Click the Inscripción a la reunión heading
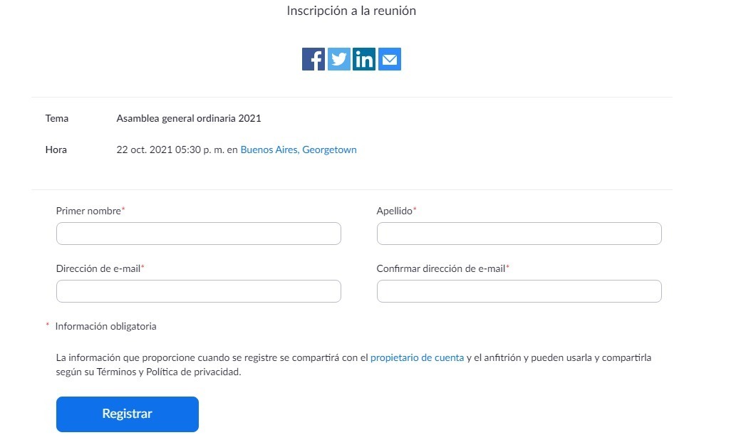Image resolution: width=736 pixels, height=440 pixels. coord(351,11)
